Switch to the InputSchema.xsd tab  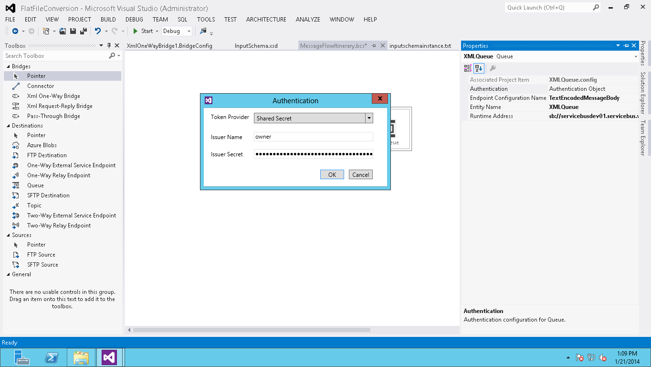tap(256, 46)
